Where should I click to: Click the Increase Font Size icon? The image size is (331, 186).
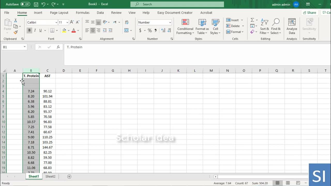click(x=72, y=22)
